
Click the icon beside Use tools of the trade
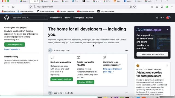pyautogui.click(x=50, y=93)
